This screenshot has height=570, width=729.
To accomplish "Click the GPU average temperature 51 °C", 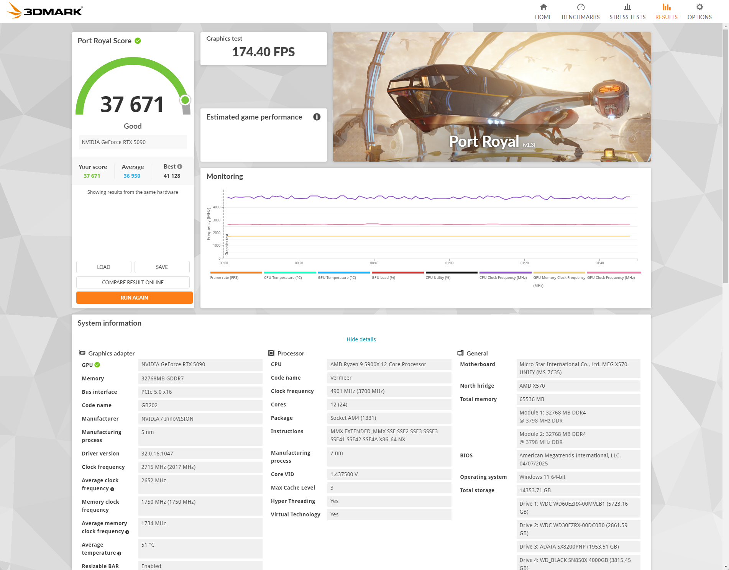I will [200, 549].
